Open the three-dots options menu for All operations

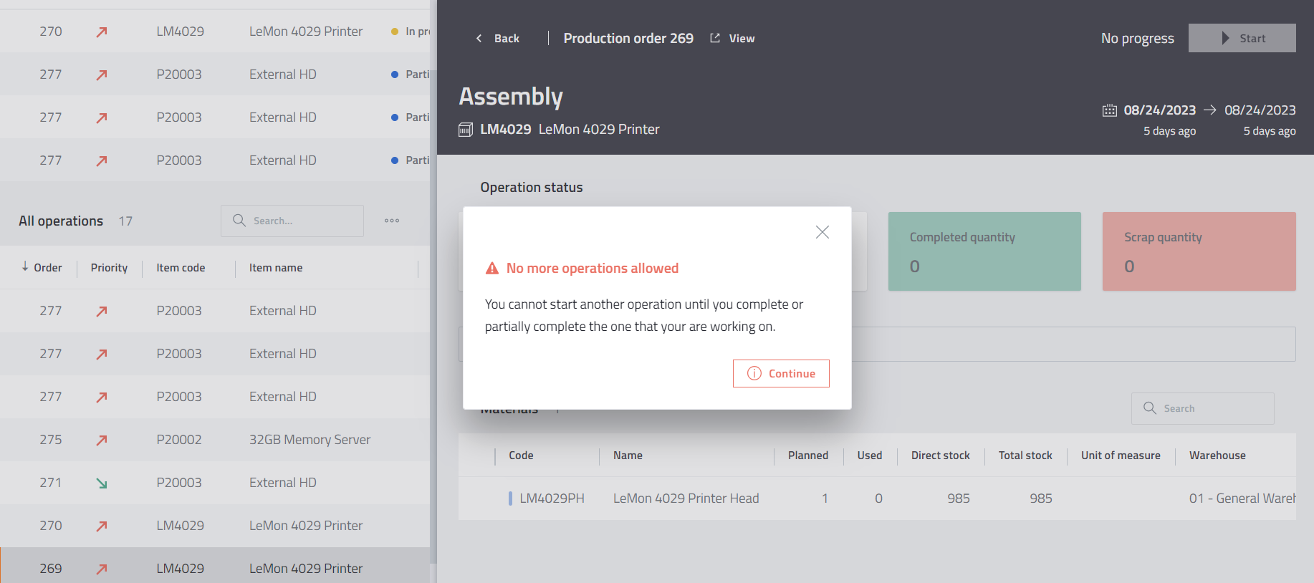click(392, 221)
